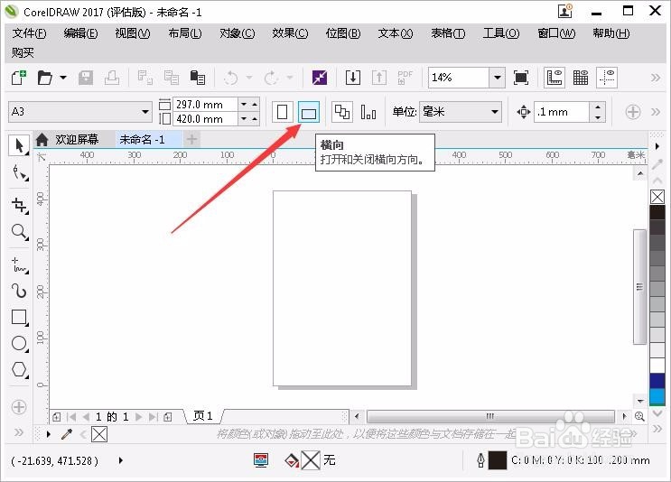The image size is (671, 482).
Task: Select the Zoom magnifier tool
Action: pyautogui.click(x=19, y=232)
